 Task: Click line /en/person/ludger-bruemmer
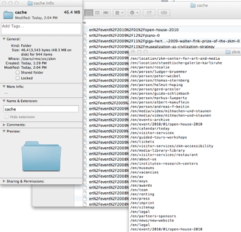pos(158,72)
